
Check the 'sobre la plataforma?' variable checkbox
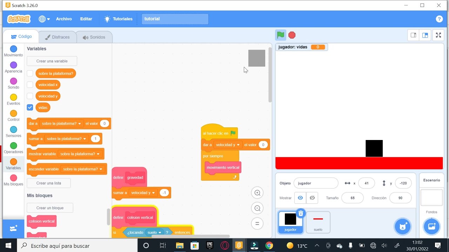click(30, 73)
